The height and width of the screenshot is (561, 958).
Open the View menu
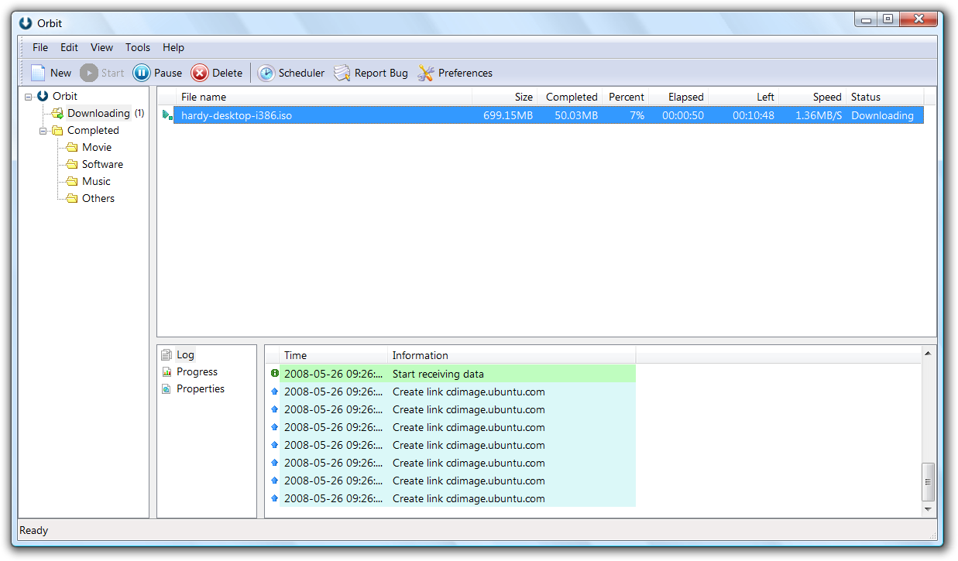coord(101,47)
